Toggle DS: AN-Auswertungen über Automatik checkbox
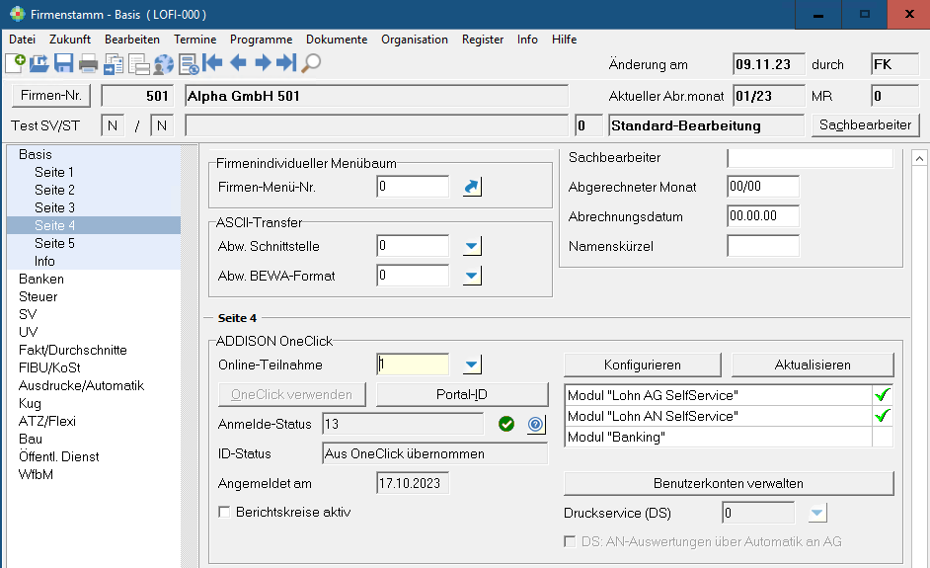 point(570,541)
